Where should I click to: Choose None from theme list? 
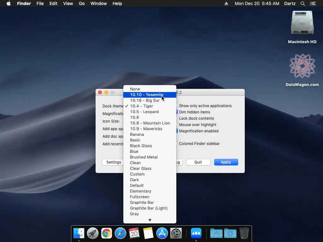pos(150,89)
